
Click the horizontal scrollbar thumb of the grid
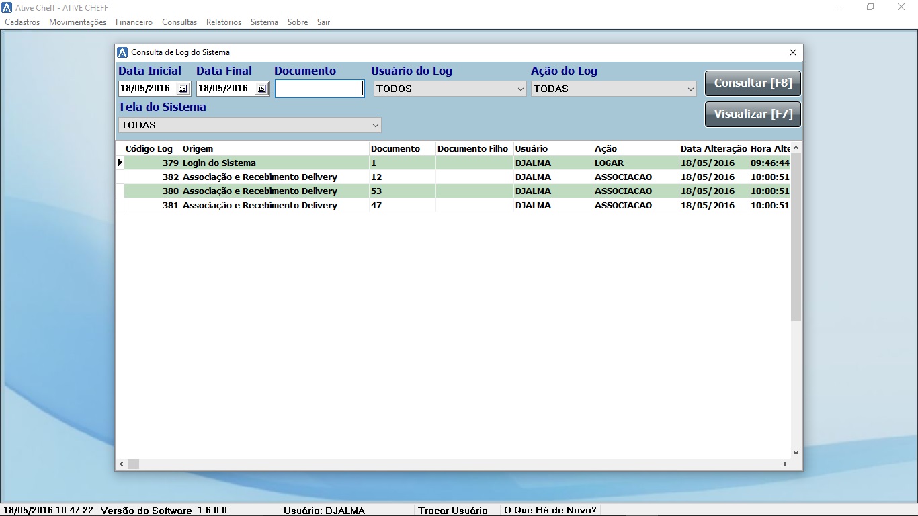pyautogui.click(x=133, y=464)
